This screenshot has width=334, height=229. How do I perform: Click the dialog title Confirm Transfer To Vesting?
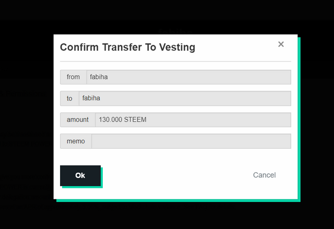127,47
